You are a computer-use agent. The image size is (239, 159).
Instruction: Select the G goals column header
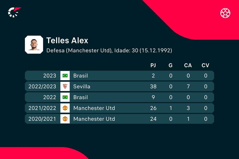click(170, 65)
